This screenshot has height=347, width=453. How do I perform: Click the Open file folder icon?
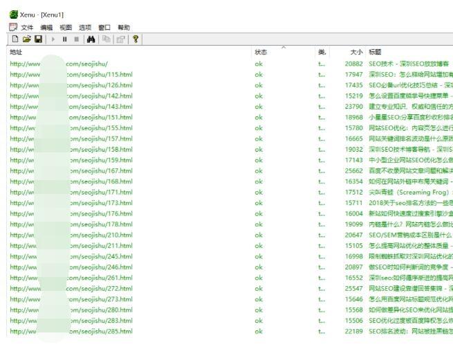[26, 39]
